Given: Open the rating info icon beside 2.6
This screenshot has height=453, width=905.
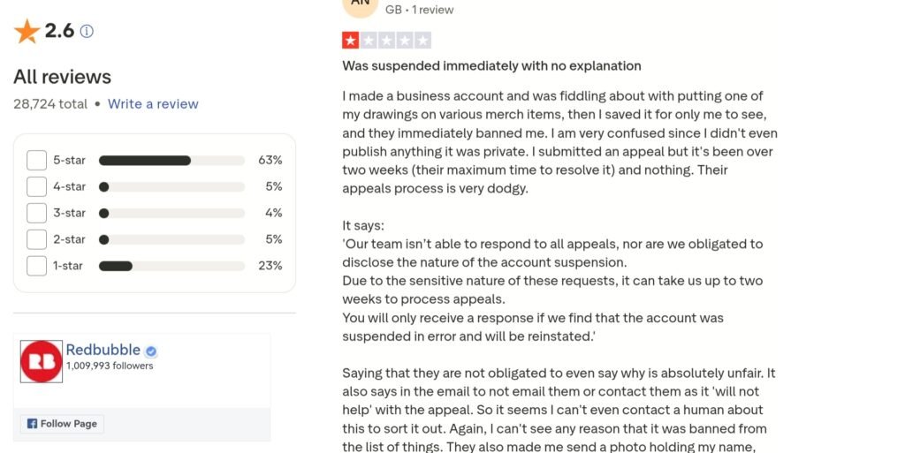Looking at the screenshot, I should 87,32.
